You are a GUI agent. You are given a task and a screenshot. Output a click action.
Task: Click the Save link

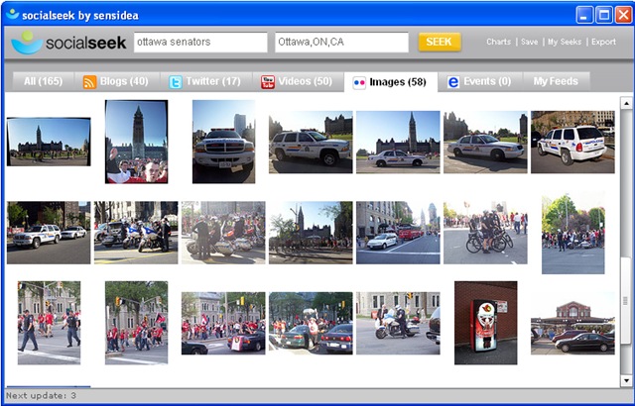[529, 43]
